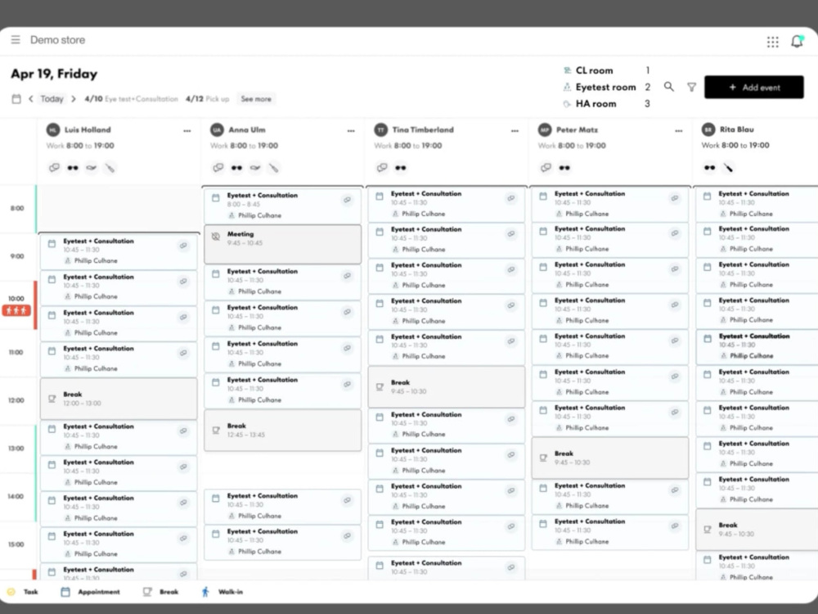The image size is (818, 614).
Task: Open Rita Blau's Break 9:45 – 10:30 block
Action: [757, 530]
